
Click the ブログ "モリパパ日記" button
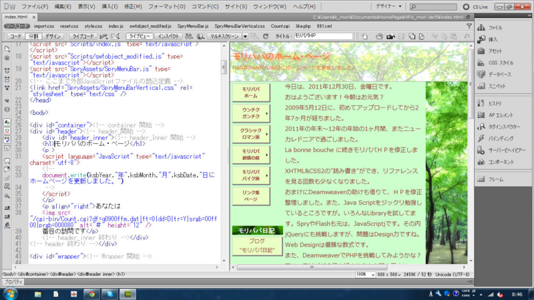[x=257, y=245]
